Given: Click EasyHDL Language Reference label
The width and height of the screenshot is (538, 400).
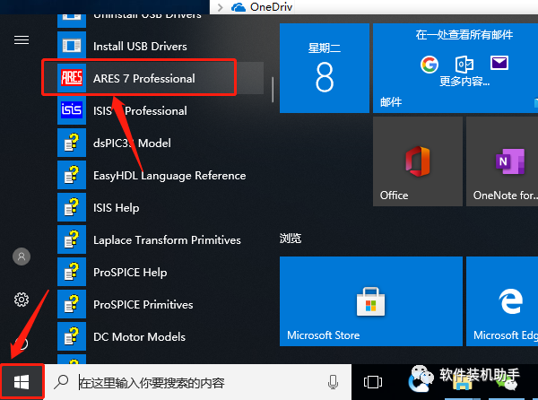Looking at the screenshot, I should point(169,176).
